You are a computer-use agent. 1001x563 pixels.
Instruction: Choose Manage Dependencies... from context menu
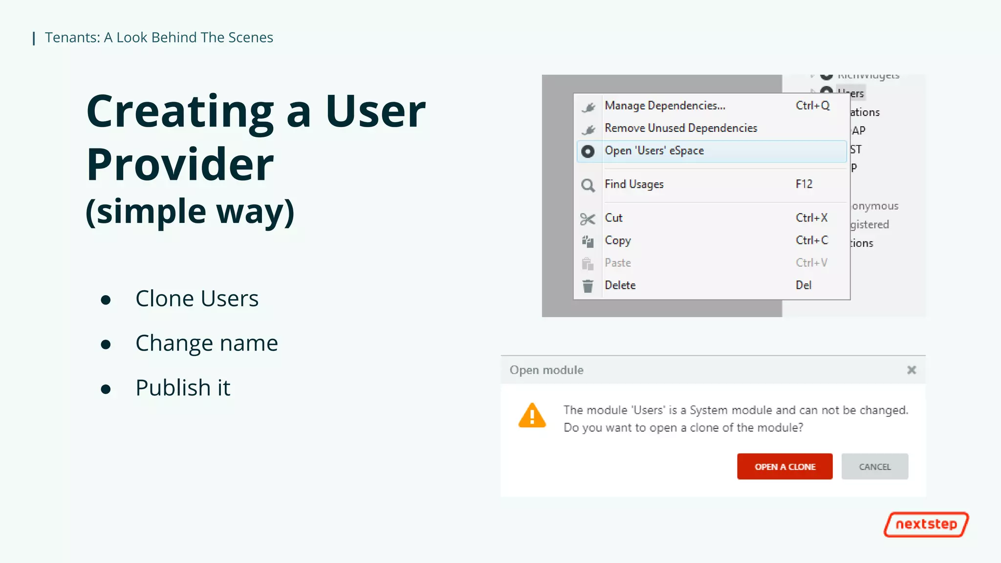[712, 106]
